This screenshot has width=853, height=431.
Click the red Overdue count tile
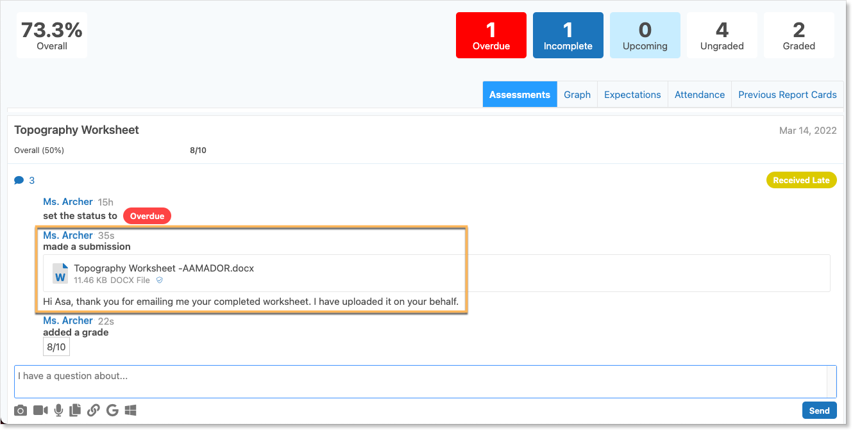pos(491,35)
